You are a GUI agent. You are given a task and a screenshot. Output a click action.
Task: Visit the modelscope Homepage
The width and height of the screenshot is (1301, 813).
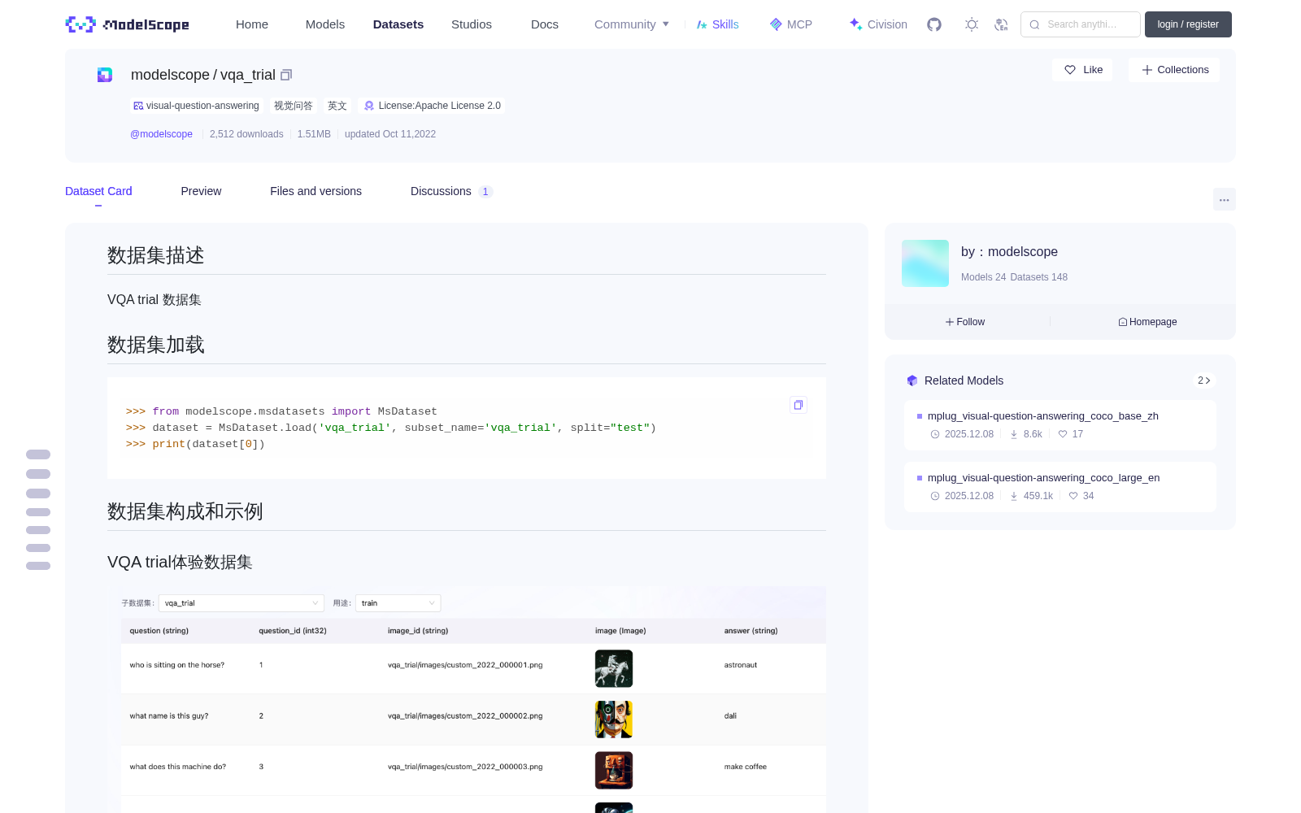point(1147,322)
